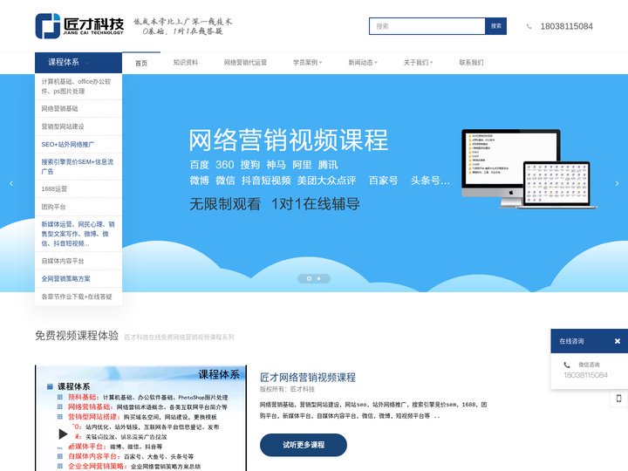
Task: Select 新媒体运营、网民心理 course item
Action: pos(78,234)
